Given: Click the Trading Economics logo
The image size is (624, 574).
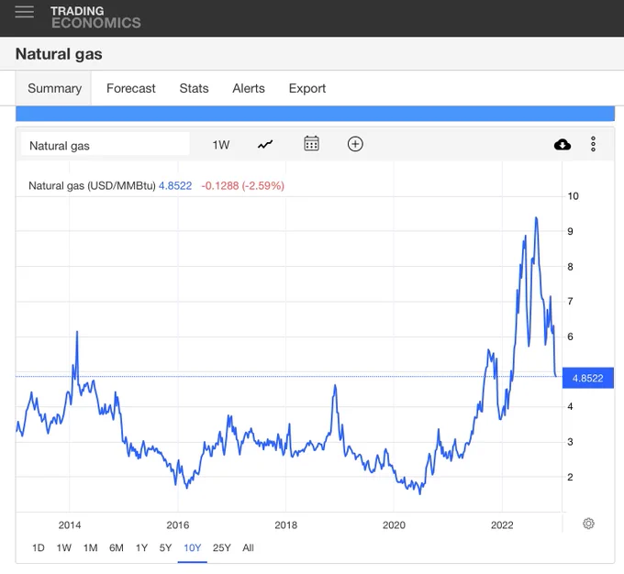Looking at the screenshot, I should tap(95, 17).
